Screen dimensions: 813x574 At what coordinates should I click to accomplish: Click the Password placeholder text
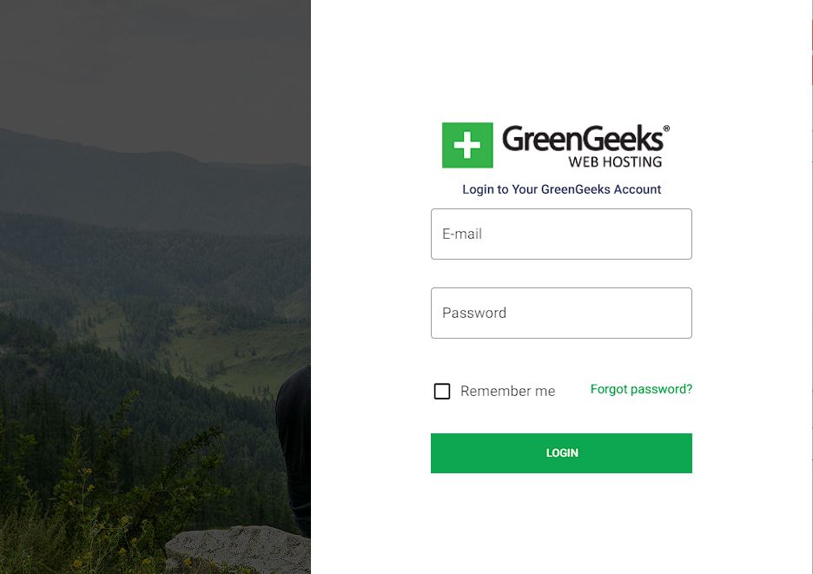click(474, 313)
